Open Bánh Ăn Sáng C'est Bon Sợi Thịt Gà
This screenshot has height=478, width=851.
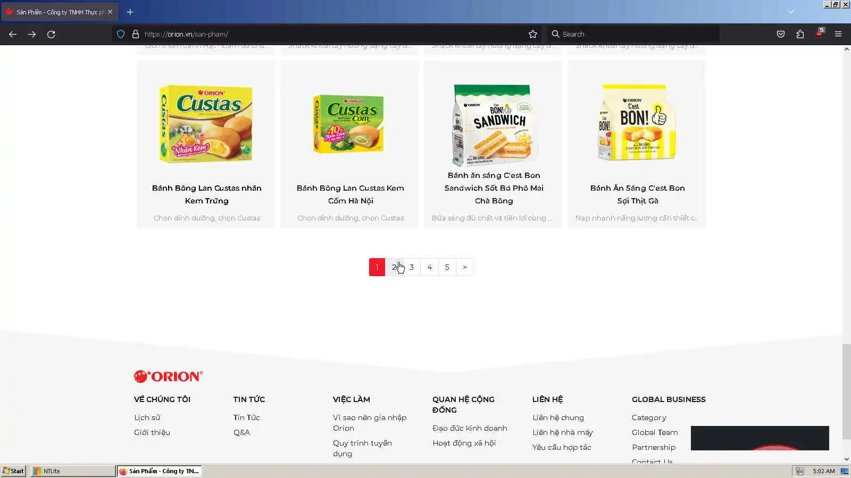pos(638,194)
